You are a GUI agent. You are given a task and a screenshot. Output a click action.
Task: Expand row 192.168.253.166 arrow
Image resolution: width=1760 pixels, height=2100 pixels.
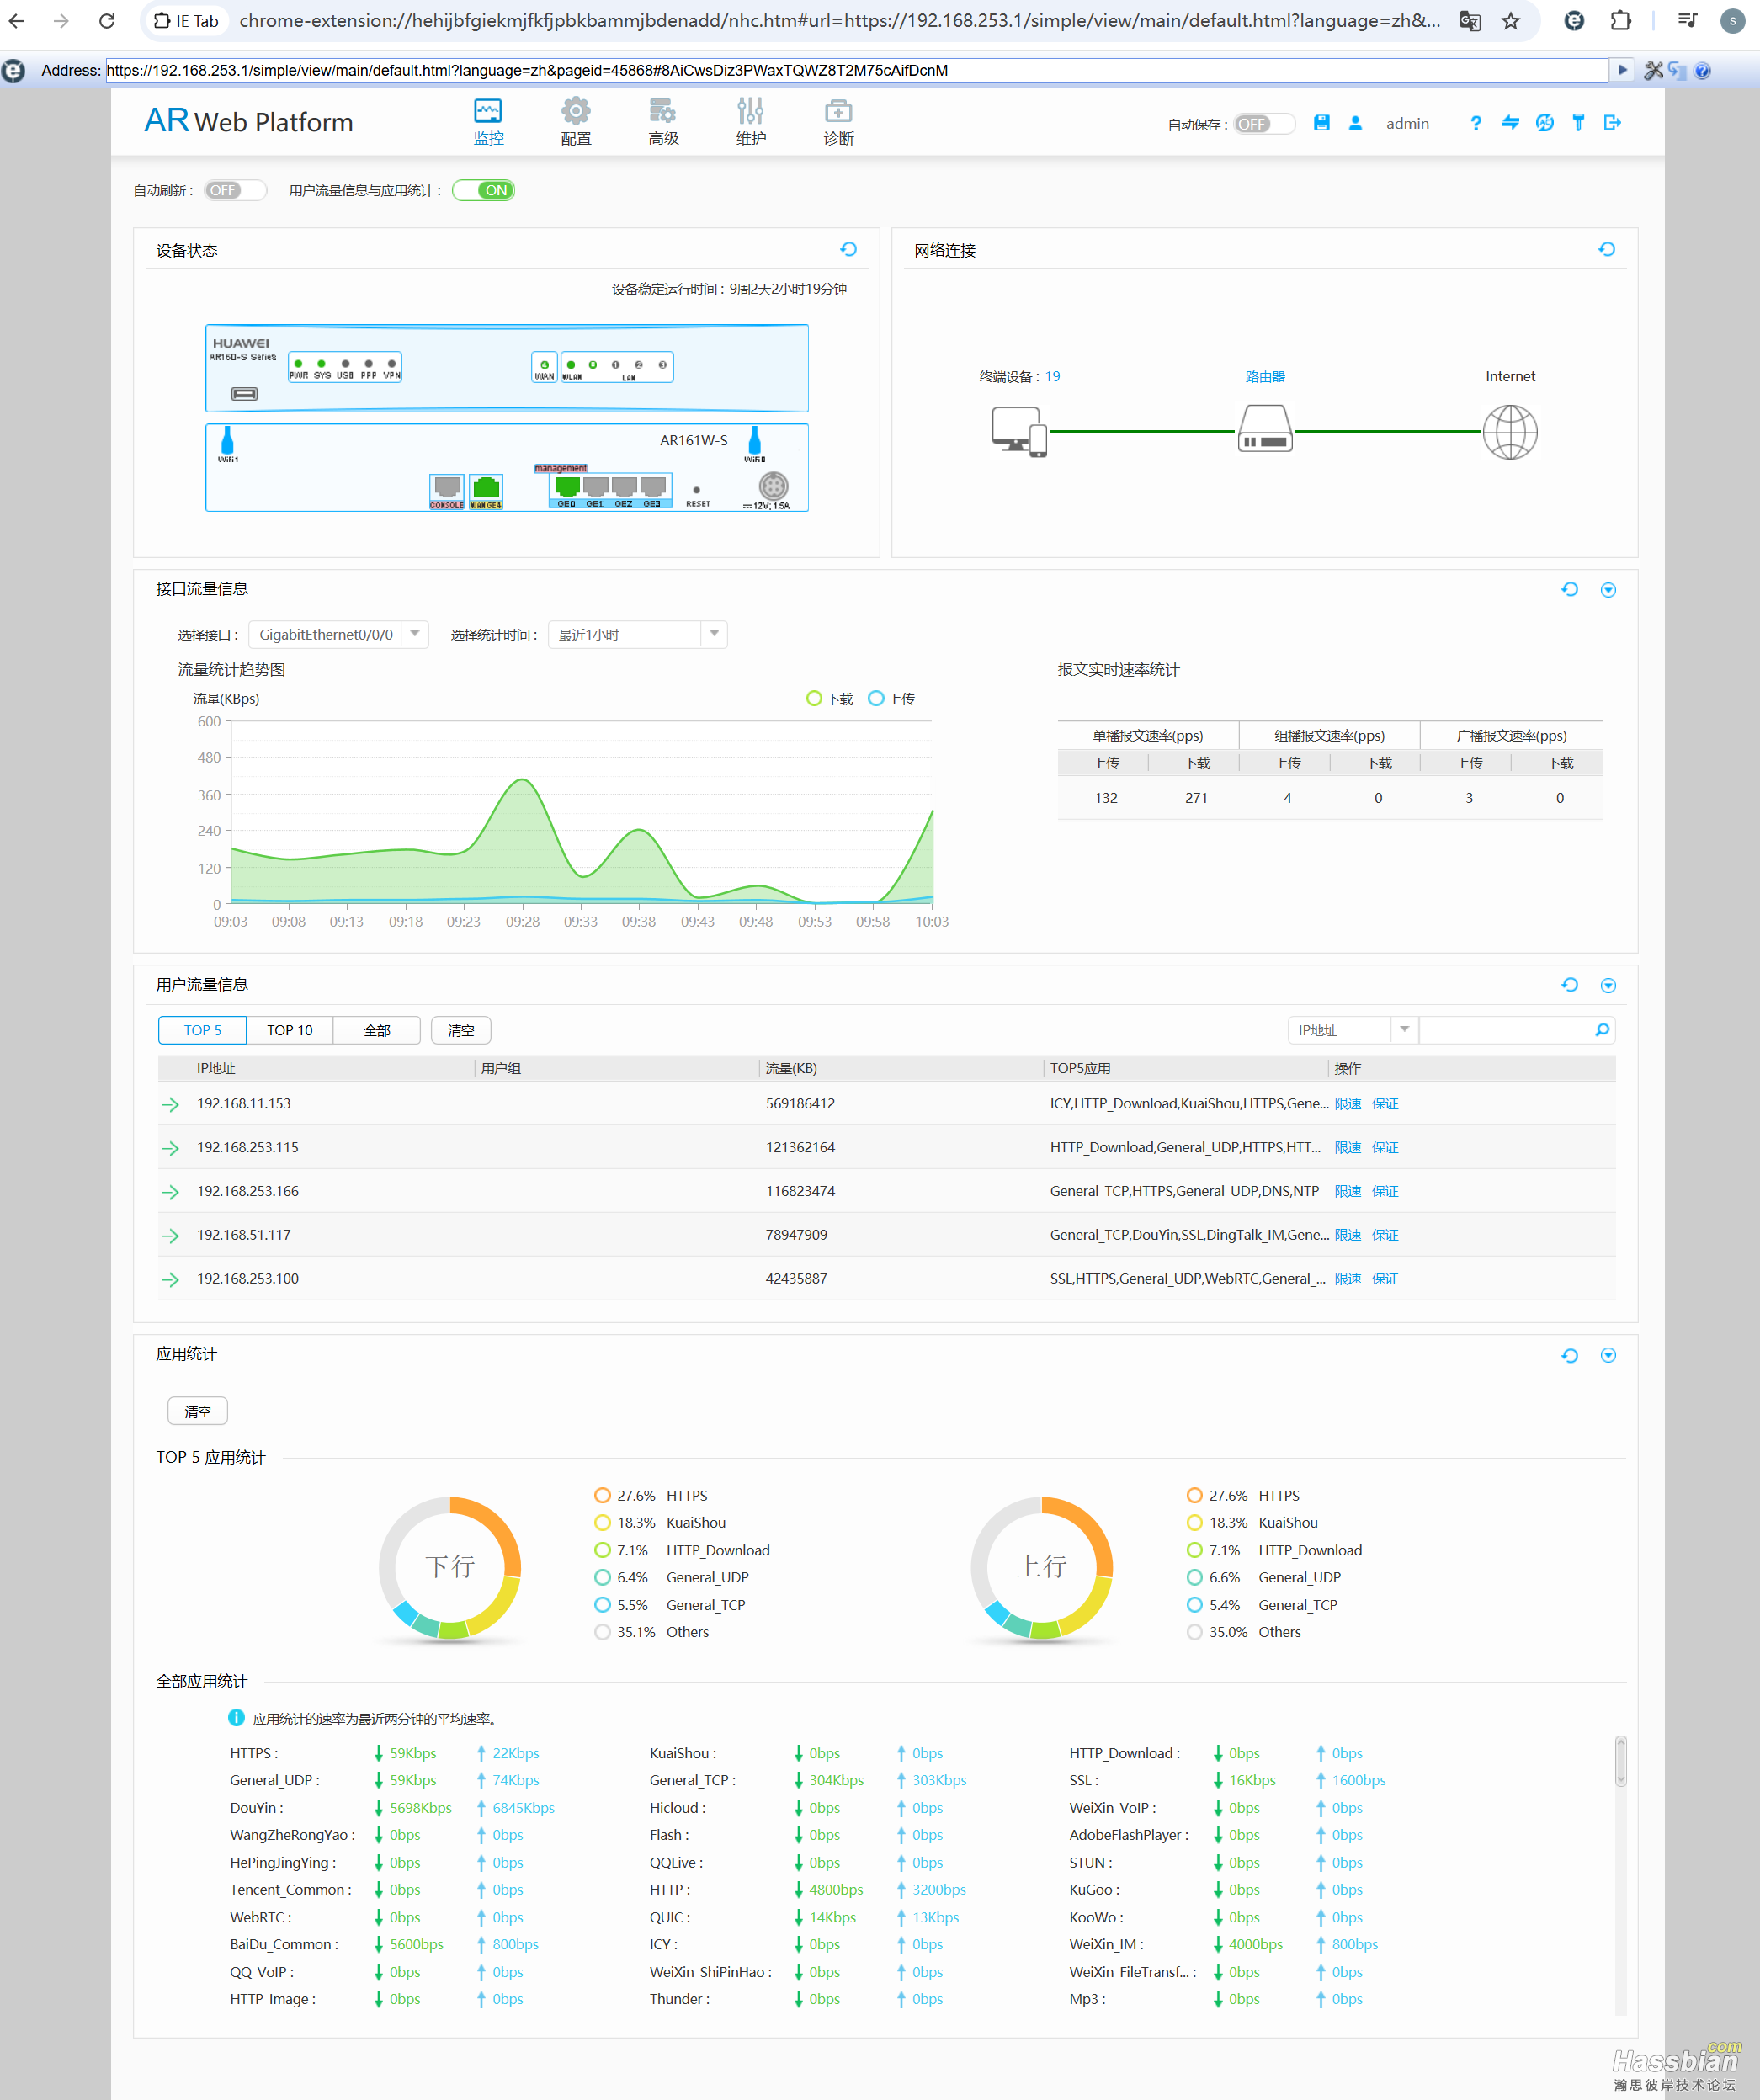pos(171,1192)
